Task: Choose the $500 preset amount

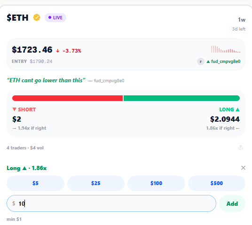Action: (x=217, y=183)
